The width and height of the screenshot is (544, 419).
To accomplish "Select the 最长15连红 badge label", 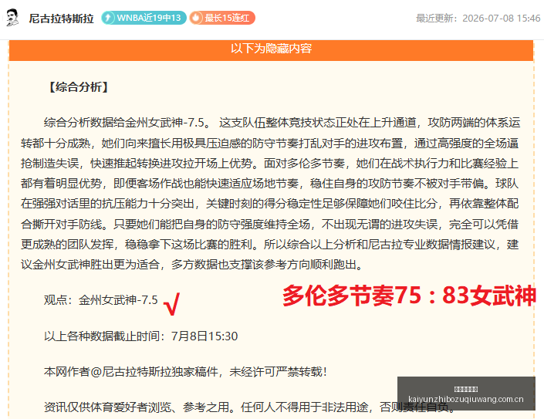I will (227, 18).
